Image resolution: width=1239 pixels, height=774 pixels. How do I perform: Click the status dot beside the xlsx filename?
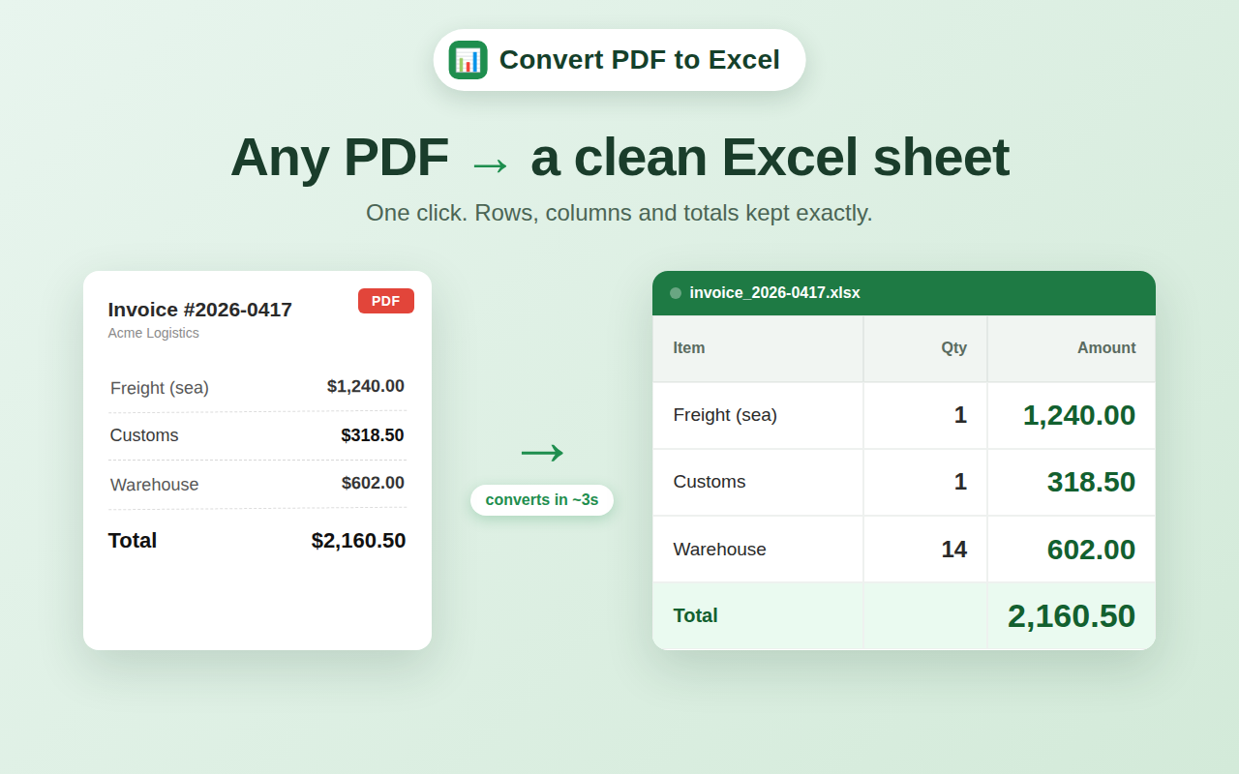pyautogui.click(x=676, y=293)
